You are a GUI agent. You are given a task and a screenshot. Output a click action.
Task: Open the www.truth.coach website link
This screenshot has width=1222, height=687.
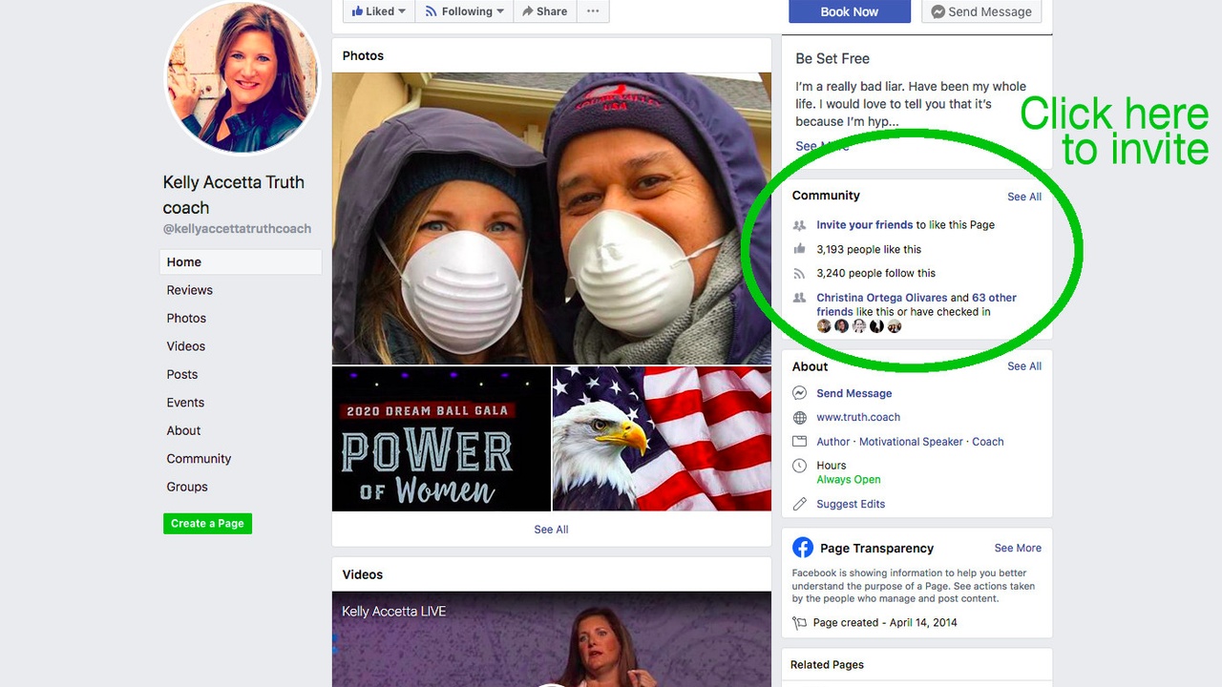[x=858, y=417]
